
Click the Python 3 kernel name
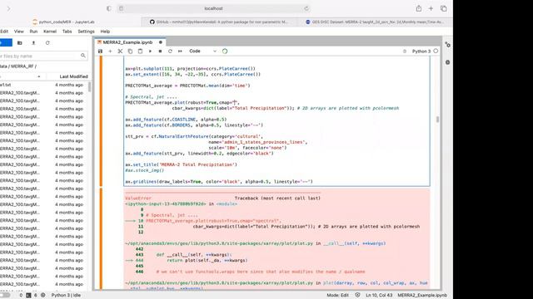click(421, 51)
